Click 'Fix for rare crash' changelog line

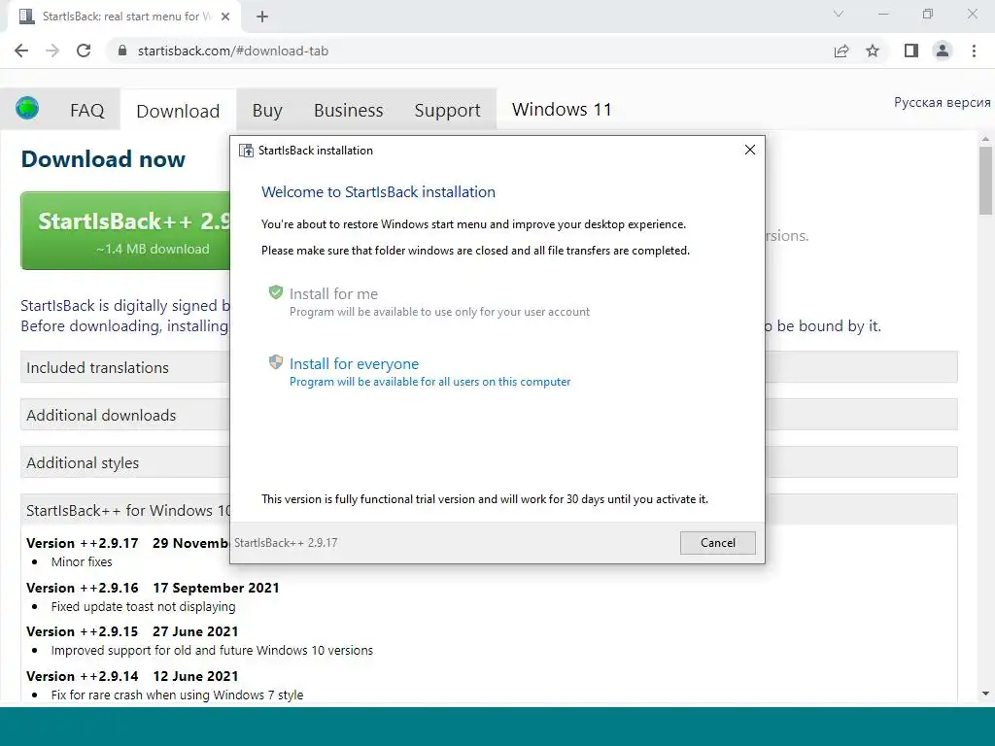[177, 695]
